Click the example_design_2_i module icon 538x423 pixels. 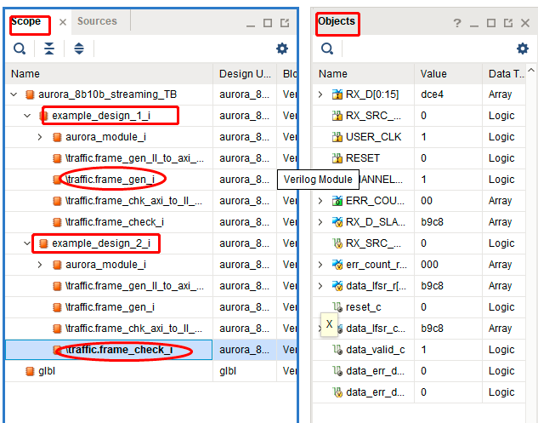click(x=43, y=243)
